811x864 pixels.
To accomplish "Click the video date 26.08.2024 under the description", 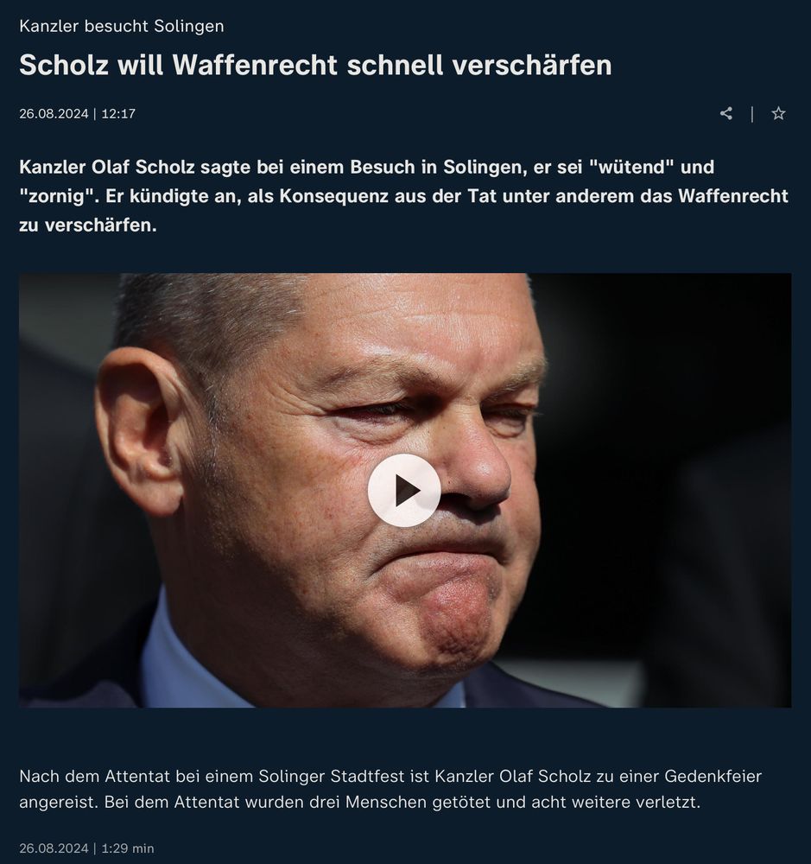I will 54,848.
